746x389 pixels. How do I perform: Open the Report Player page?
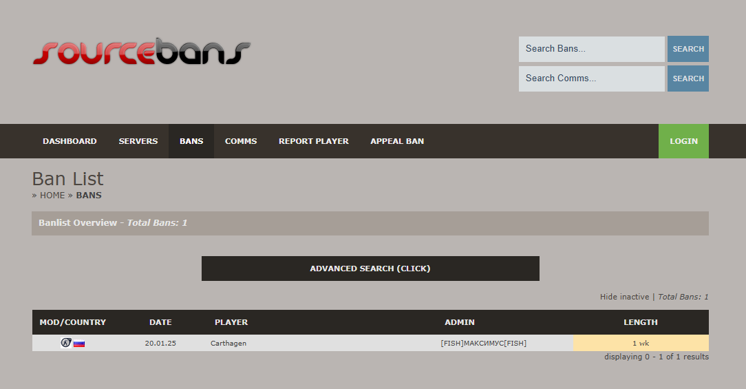[314, 141]
